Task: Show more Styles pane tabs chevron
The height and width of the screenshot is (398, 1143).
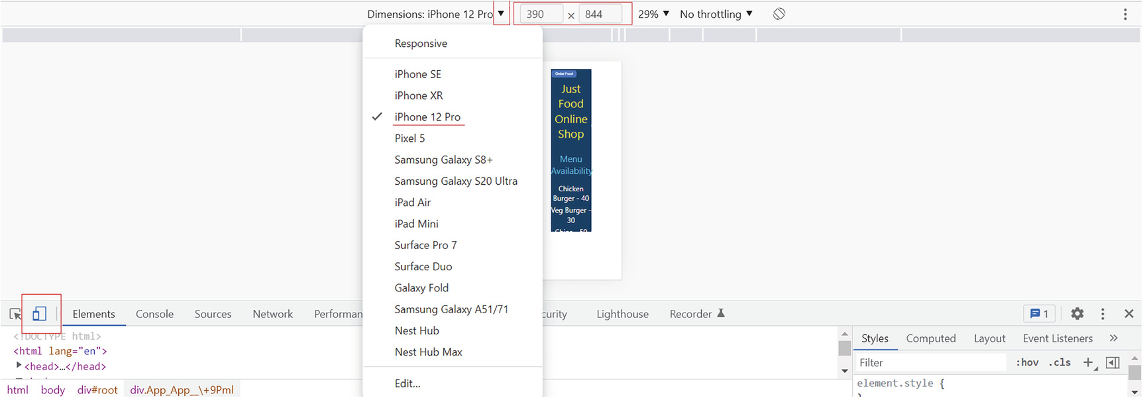Action: click(1113, 338)
